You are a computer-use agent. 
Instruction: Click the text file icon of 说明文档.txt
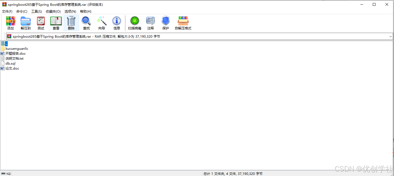click(3, 58)
